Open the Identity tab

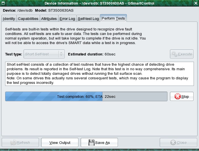(9, 18)
